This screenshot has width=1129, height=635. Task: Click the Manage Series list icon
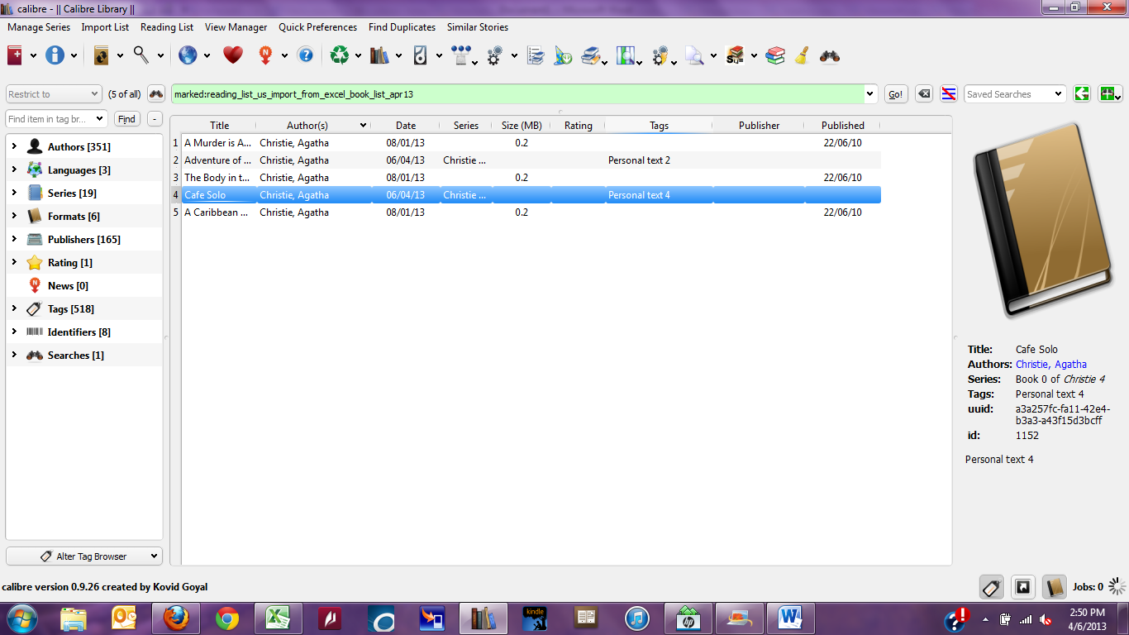pos(536,55)
